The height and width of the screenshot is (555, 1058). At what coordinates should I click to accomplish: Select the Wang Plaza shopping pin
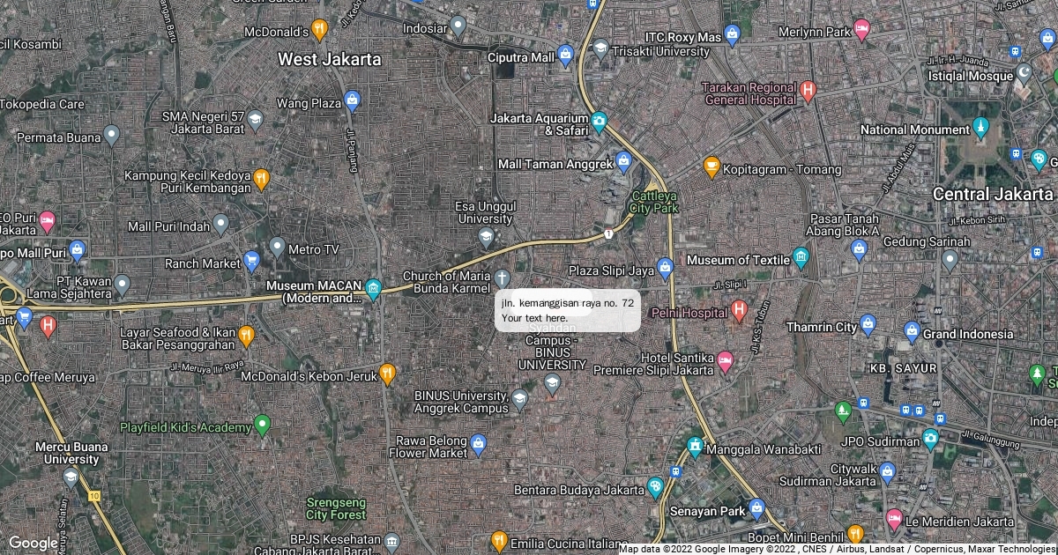(353, 101)
